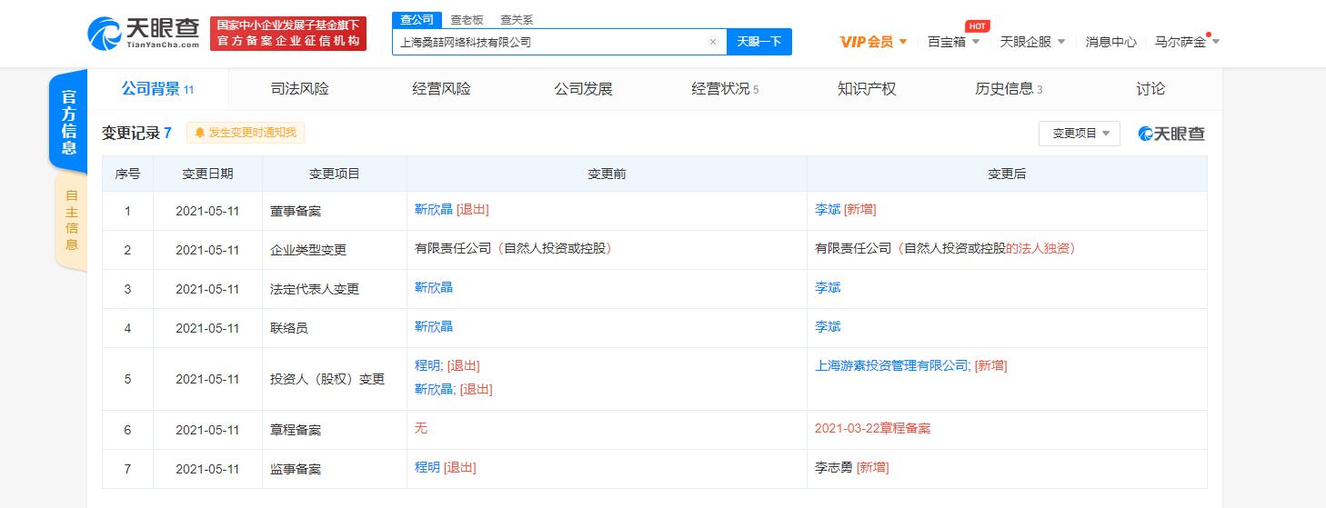Select the 官方信息 side tab

tap(69, 122)
